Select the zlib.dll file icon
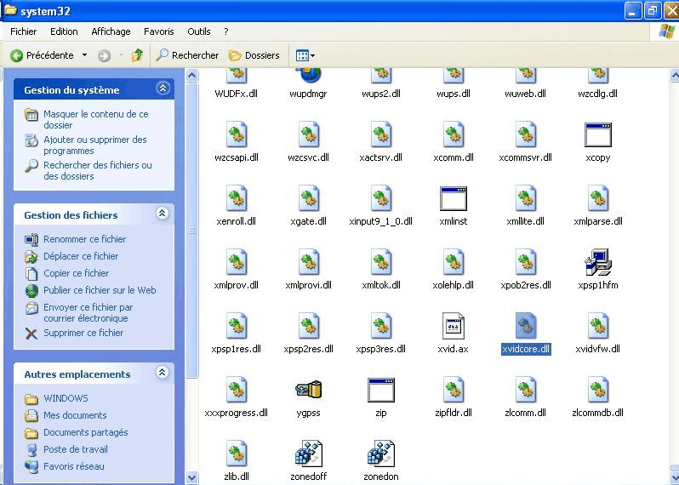This screenshot has height=485, width=679. click(x=237, y=453)
